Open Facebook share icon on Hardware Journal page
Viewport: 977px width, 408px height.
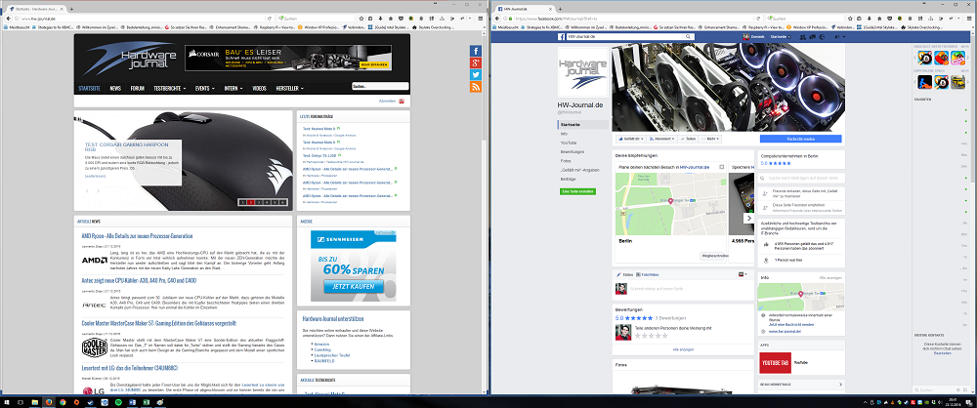476,51
